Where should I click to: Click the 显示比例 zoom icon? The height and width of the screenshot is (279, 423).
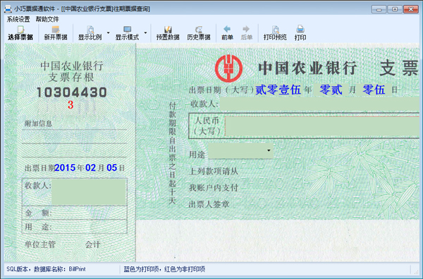click(x=90, y=30)
